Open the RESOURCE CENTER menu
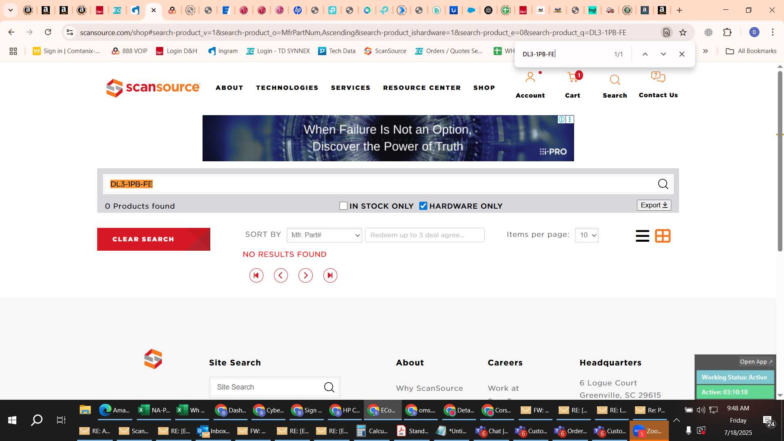The width and height of the screenshot is (784, 441). pos(422,88)
